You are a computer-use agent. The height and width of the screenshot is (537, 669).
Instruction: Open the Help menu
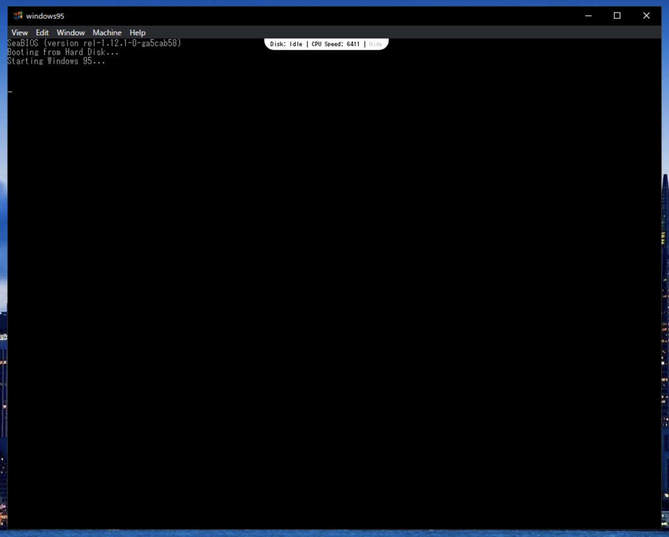[x=138, y=32]
